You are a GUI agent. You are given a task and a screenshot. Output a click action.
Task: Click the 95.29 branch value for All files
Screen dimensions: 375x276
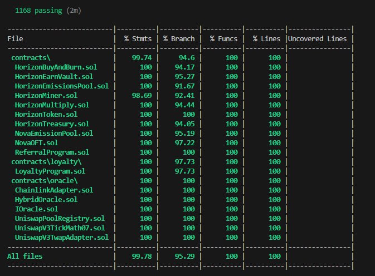pyautogui.click(x=184, y=256)
